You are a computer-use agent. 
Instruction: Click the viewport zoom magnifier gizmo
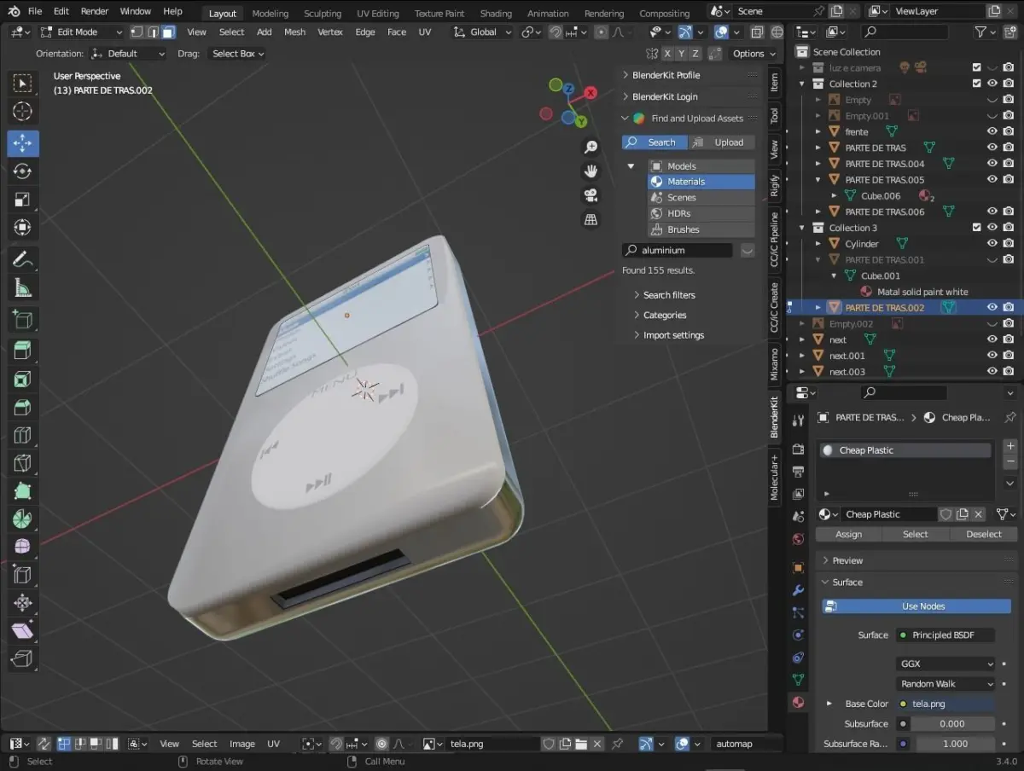click(x=591, y=148)
